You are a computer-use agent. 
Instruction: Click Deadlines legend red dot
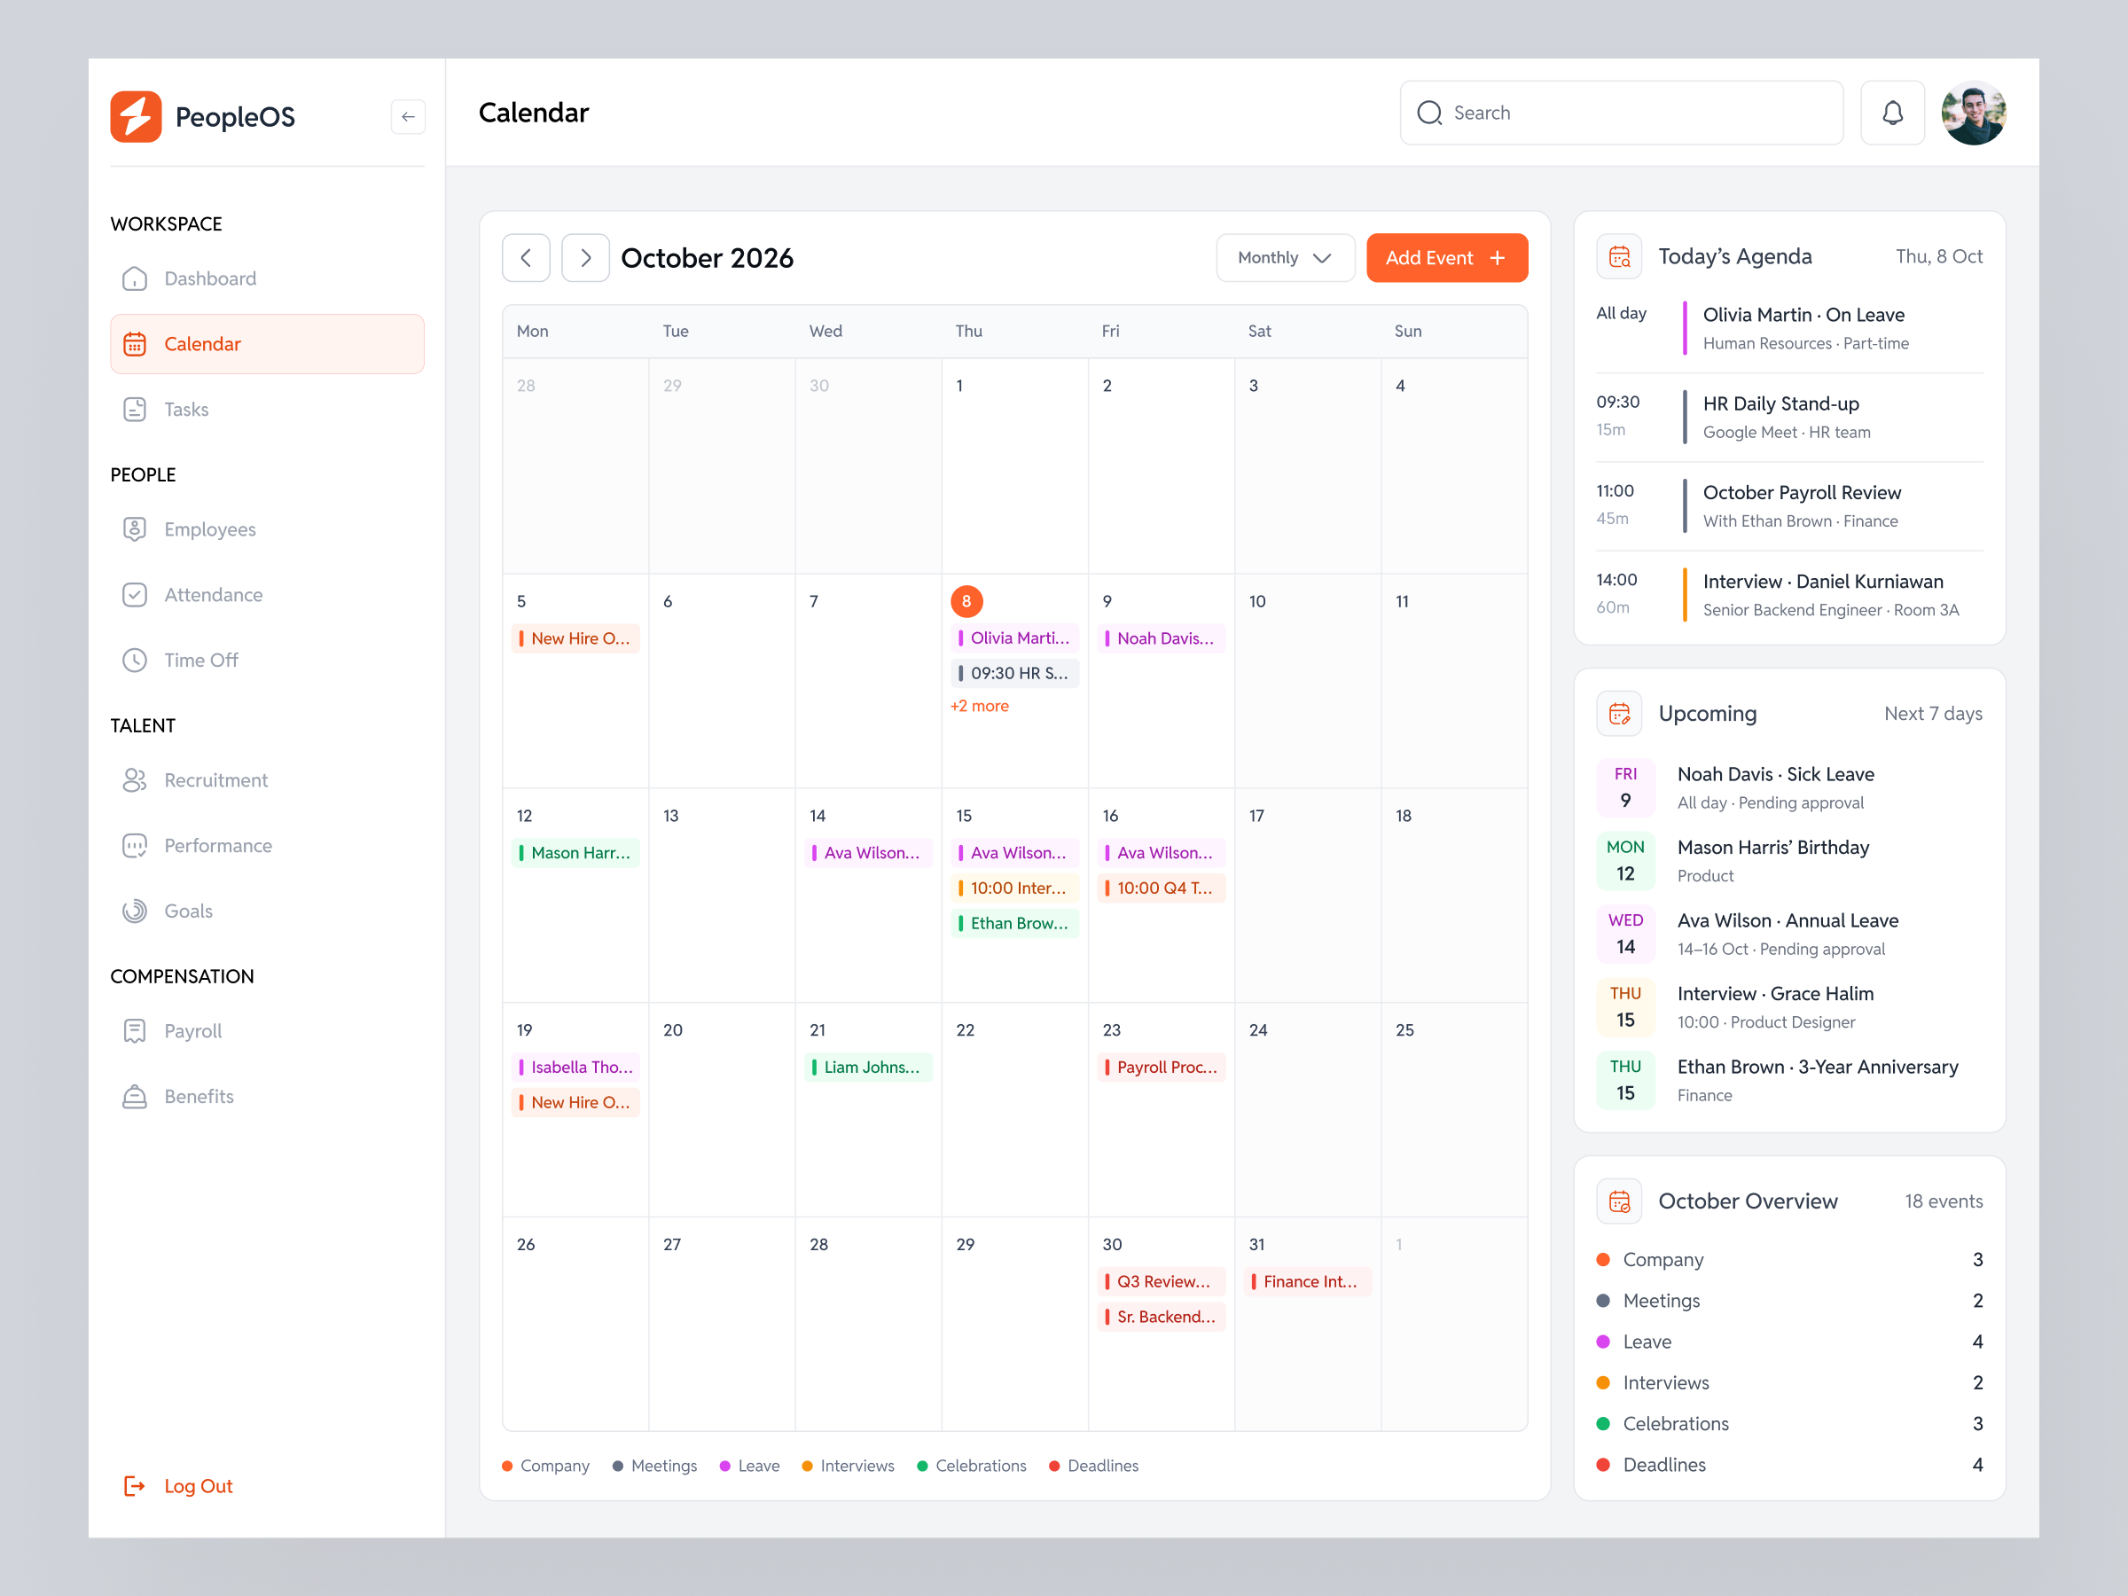pos(1054,1467)
